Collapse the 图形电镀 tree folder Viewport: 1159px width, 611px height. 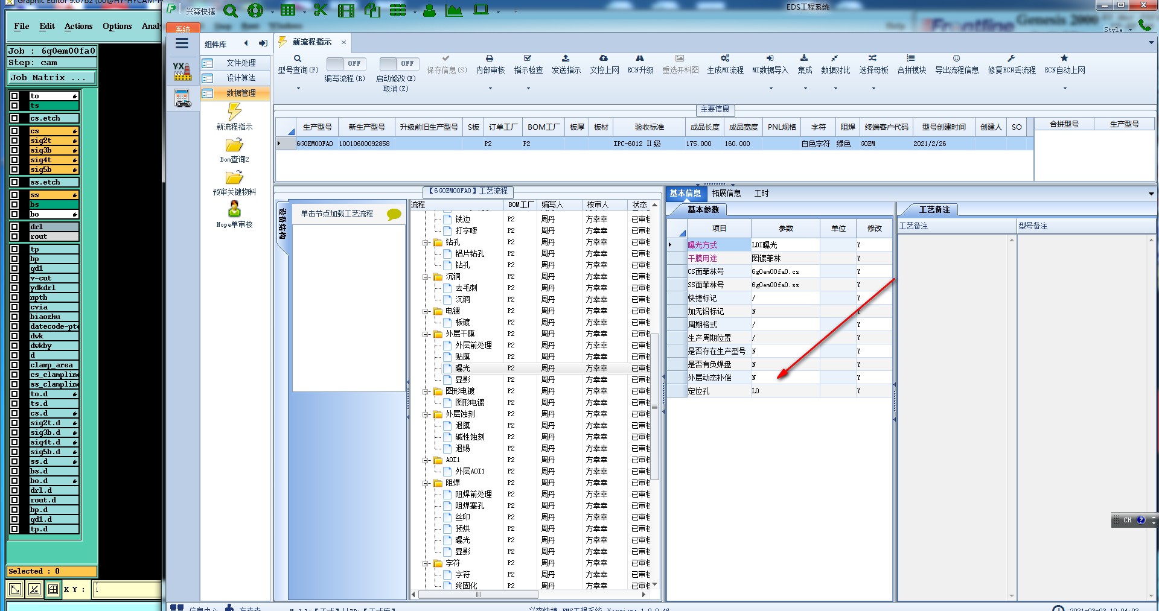[x=425, y=391]
